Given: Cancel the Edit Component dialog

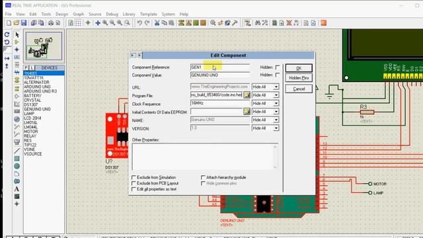Looking at the screenshot, I should point(299,89).
